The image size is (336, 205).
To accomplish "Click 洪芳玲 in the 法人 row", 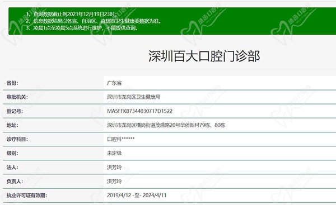I will click(x=114, y=168).
